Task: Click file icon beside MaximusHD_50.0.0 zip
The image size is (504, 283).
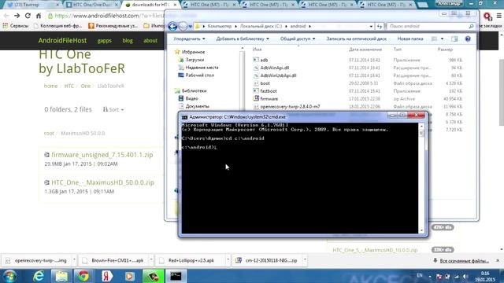Action: (x=47, y=182)
